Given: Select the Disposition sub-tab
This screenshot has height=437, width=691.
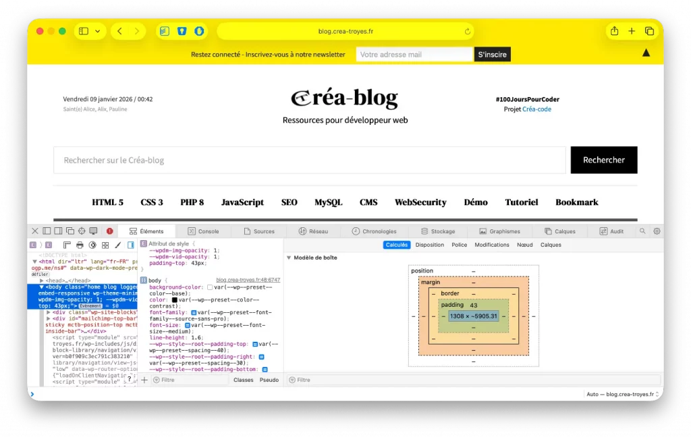Looking at the screenshot, I should 430,245.
